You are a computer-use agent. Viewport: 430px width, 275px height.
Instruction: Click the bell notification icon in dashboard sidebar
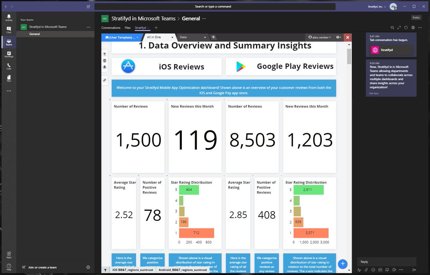105,67
